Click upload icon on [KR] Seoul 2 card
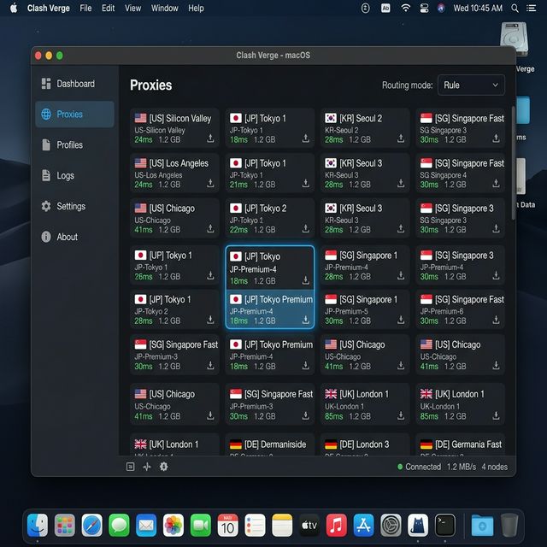 400,139
